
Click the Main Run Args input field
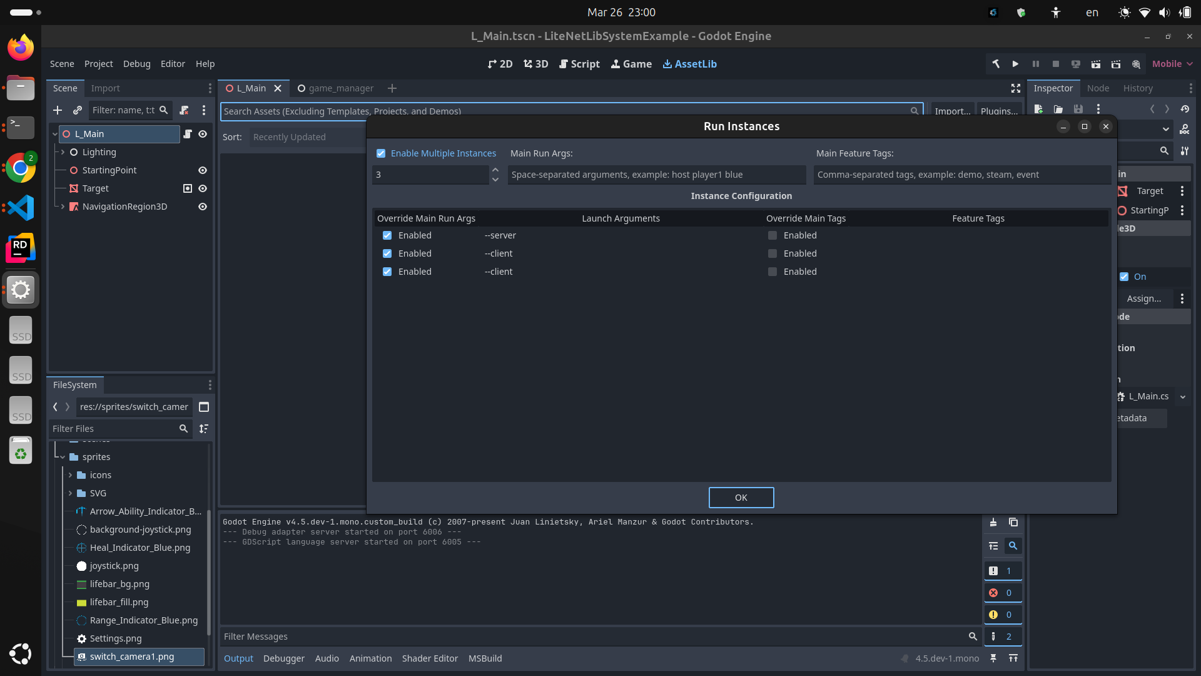click(656, 175)
